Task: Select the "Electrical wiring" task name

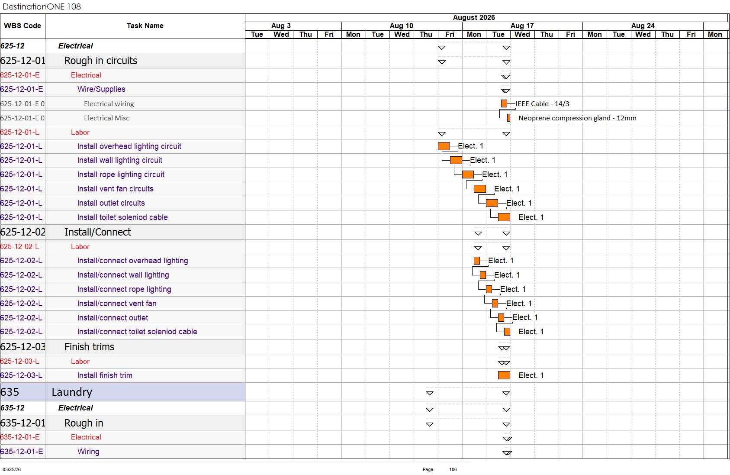Action: (x=109, y=103)
